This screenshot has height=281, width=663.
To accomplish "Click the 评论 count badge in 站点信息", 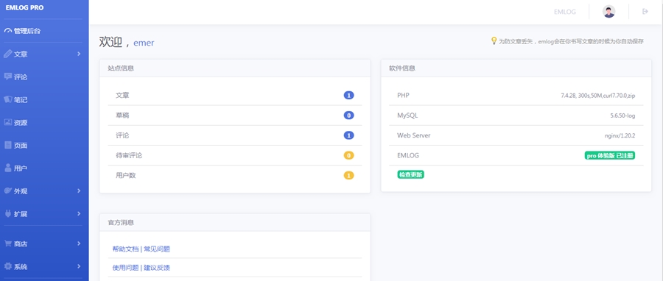I will pos(349,135).
